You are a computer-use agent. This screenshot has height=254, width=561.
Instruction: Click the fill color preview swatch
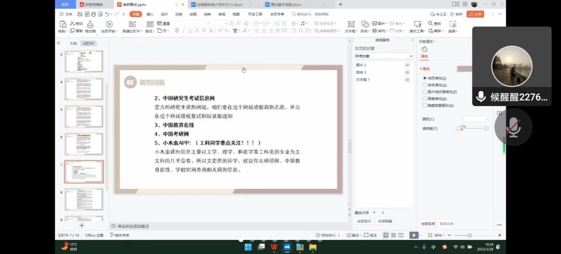(464, 69)
